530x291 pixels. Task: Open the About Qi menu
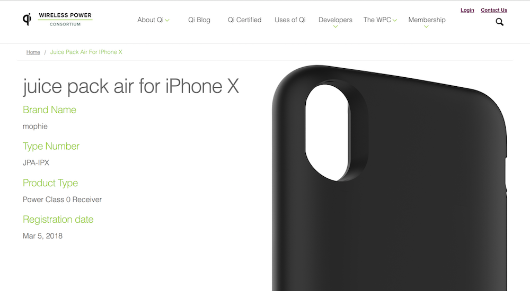[x=151, y=20]
